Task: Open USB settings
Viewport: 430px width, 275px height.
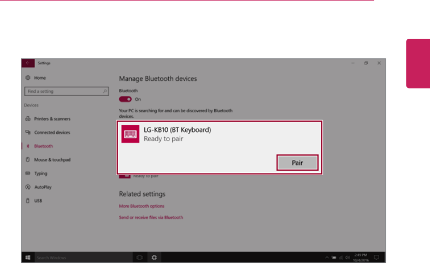Action: [x=38, y=201]
